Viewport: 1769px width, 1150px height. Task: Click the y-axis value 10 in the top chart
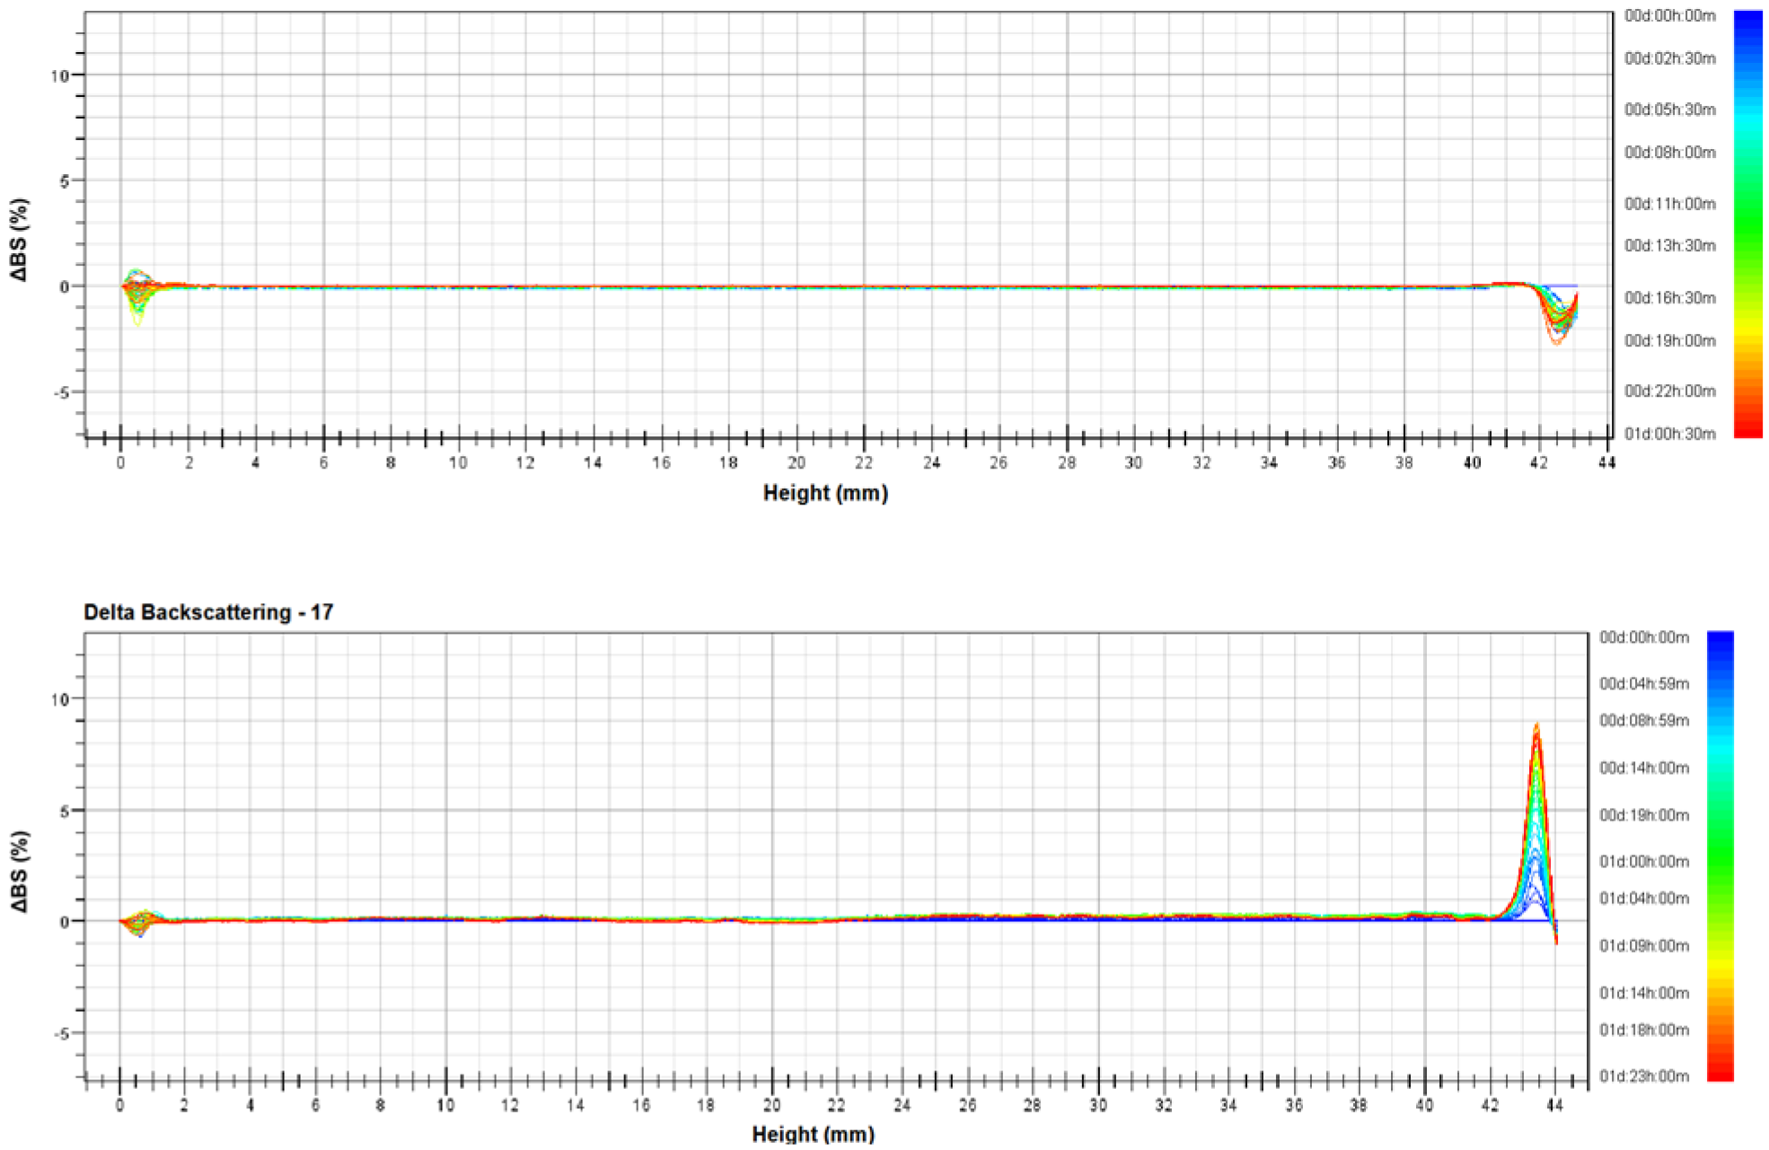(59, 76)
